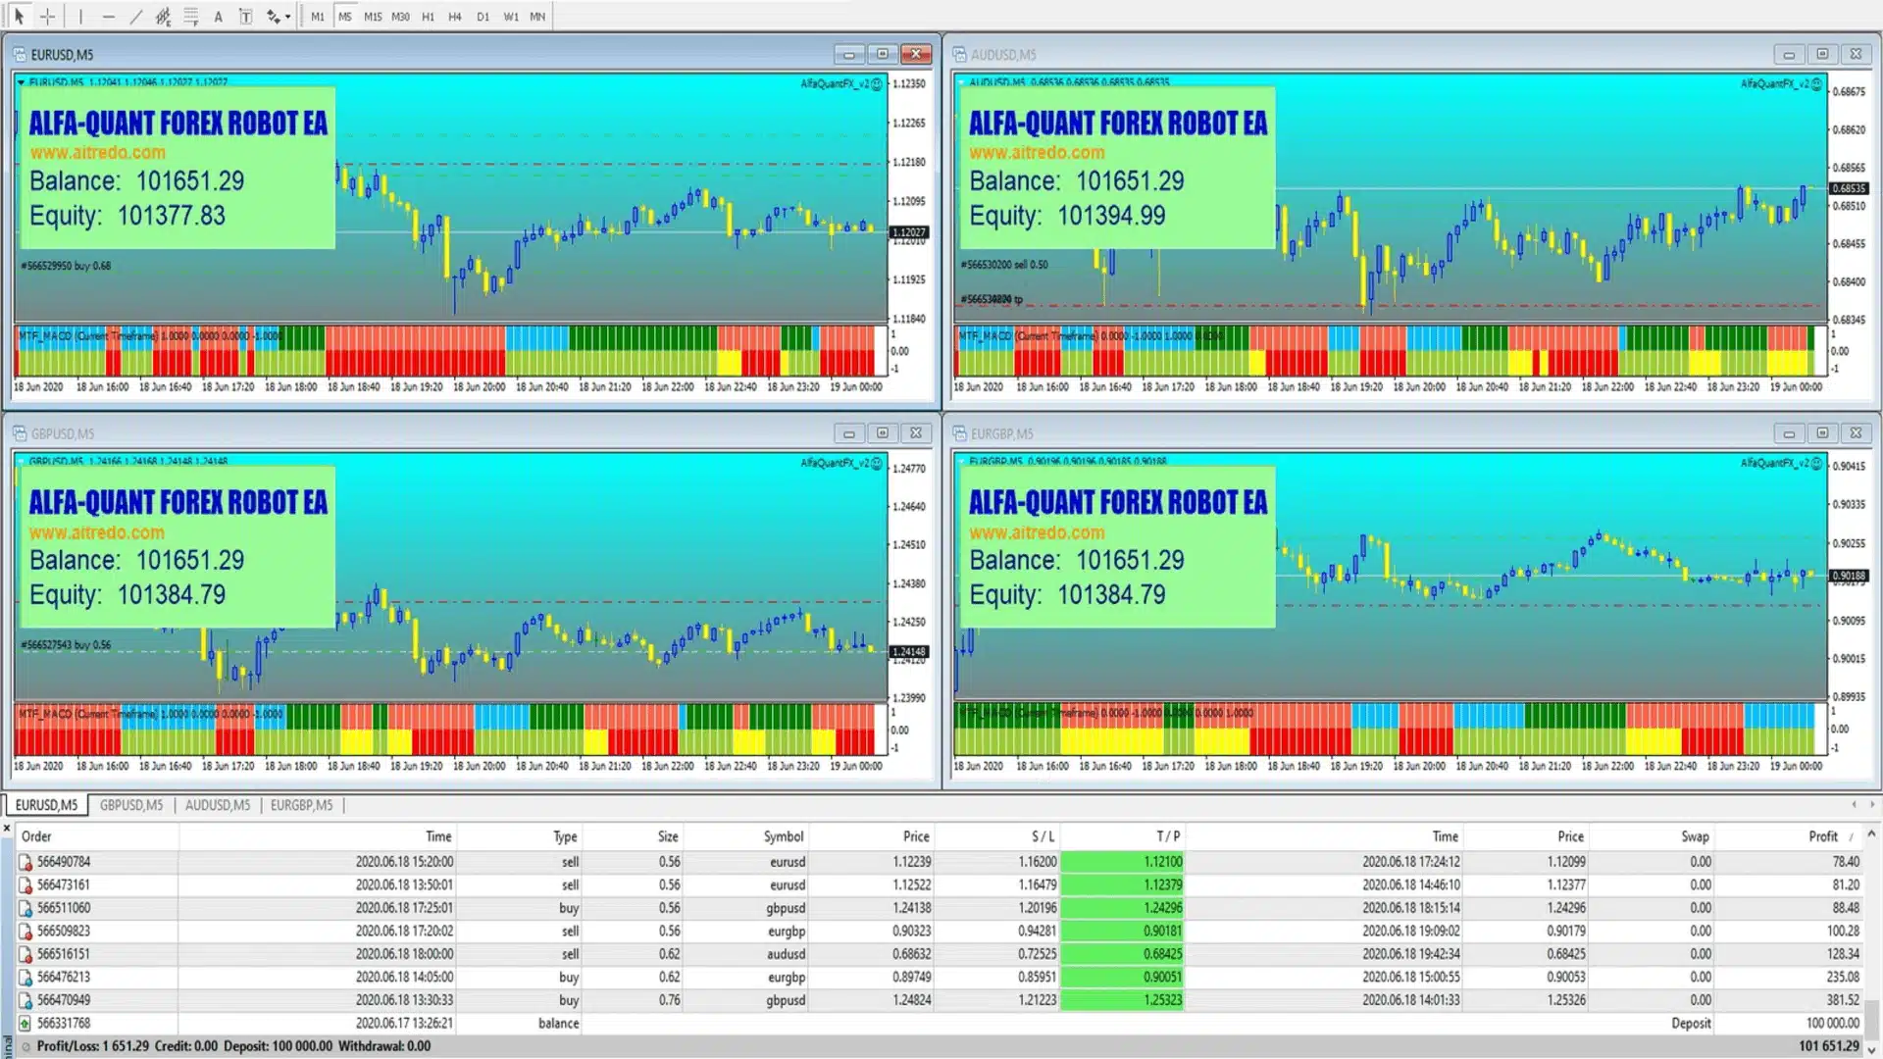Click deposit icon for balance row 566331768
This screenshot has height=1059, width=1883.
(25, 1024)
